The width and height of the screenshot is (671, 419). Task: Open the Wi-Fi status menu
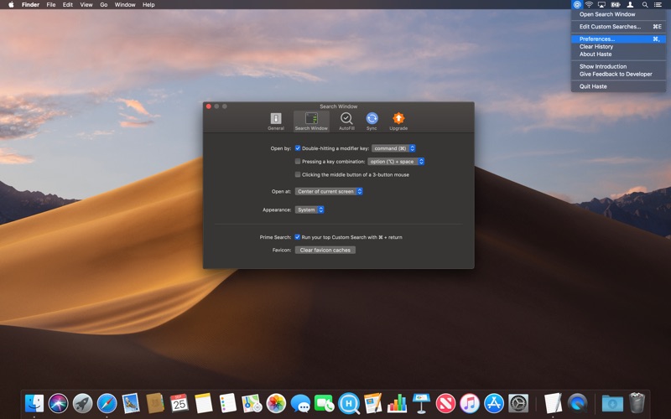(x=589, y=5)
